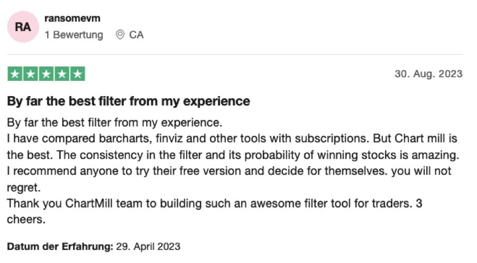Open the bold review title heading
477x263 pixels.
(129, 100)
